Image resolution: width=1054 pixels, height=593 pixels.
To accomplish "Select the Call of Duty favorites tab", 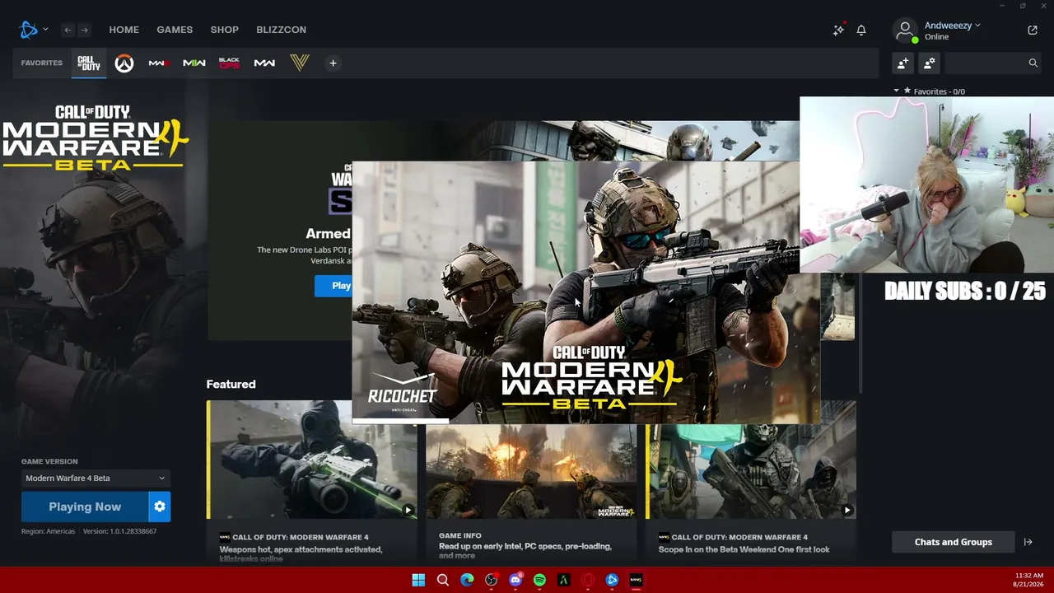I will [x=88, y=63].
